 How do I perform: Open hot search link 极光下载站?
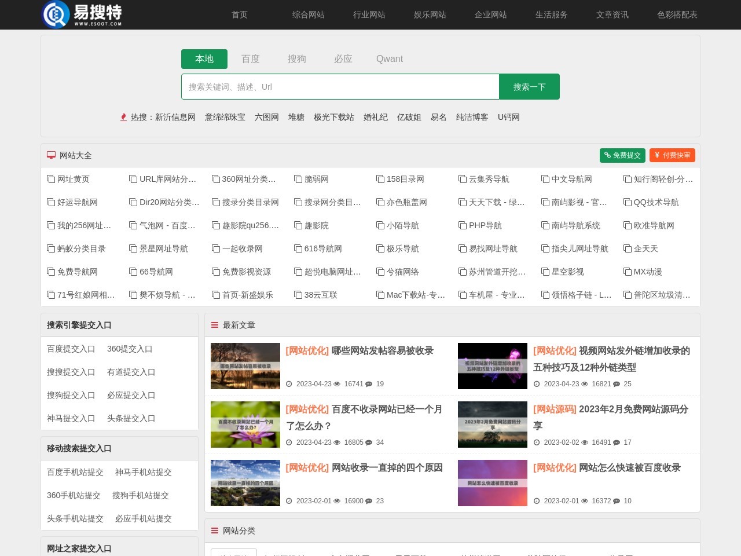334,117
